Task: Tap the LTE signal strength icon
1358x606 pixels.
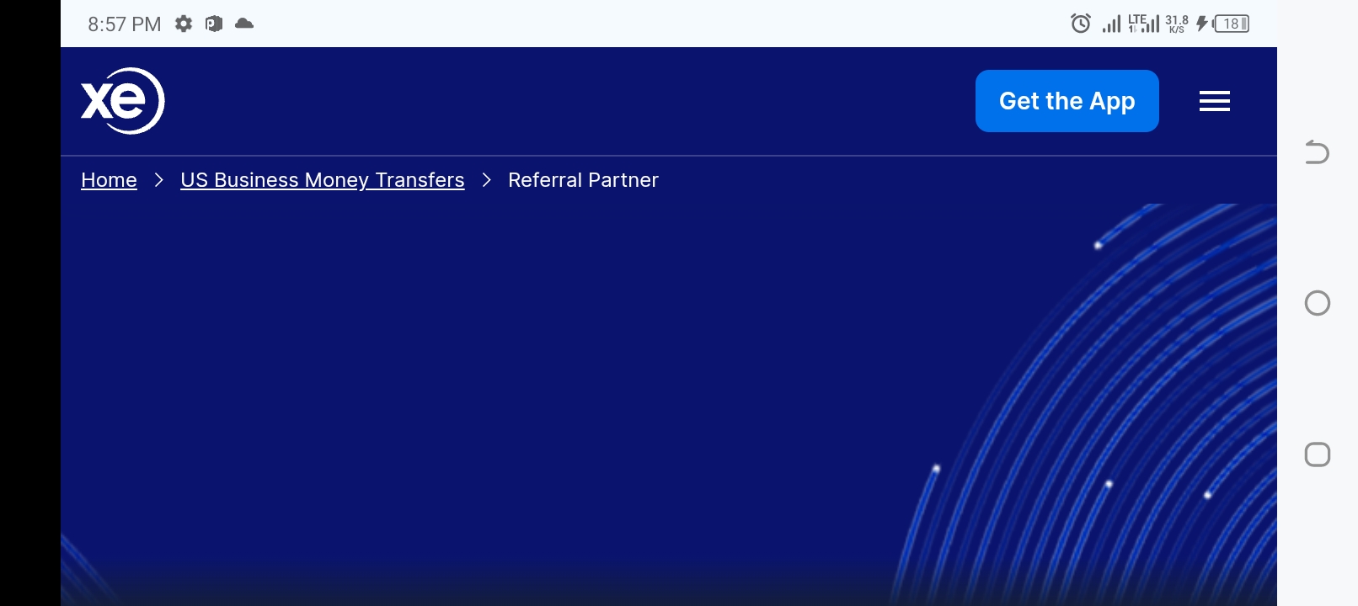Action: coord(1144,24)
